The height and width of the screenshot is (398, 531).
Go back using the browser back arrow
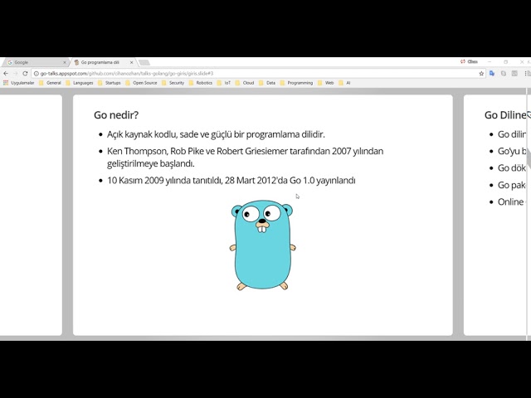pos(6,74)
